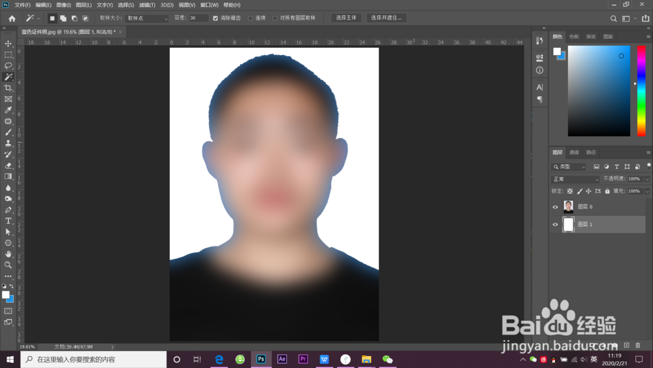Select the Rectangular Marquee tool

[x=8, y=55]
